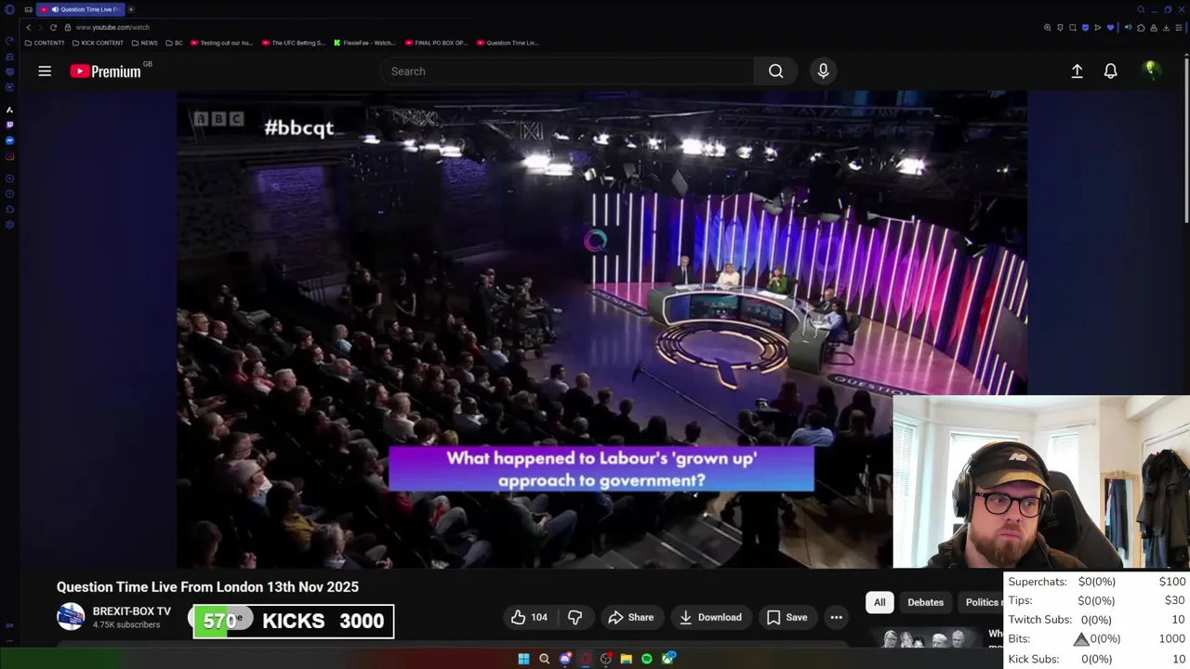This screenshot has width=1190, height=669.
Task: Open a new browser tab with plus
Action: point(131,9)
